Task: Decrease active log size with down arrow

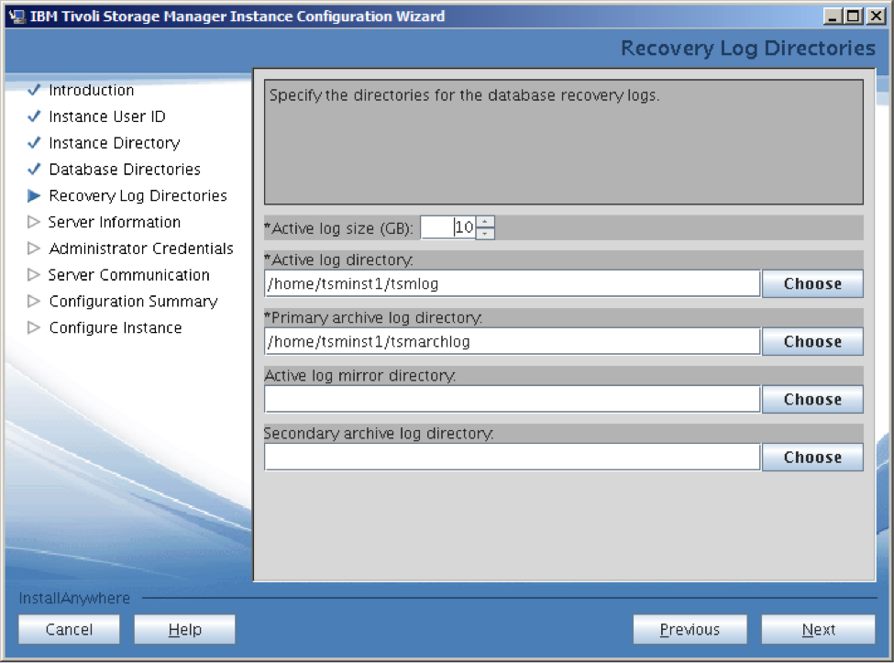Action: click(485, 234)
